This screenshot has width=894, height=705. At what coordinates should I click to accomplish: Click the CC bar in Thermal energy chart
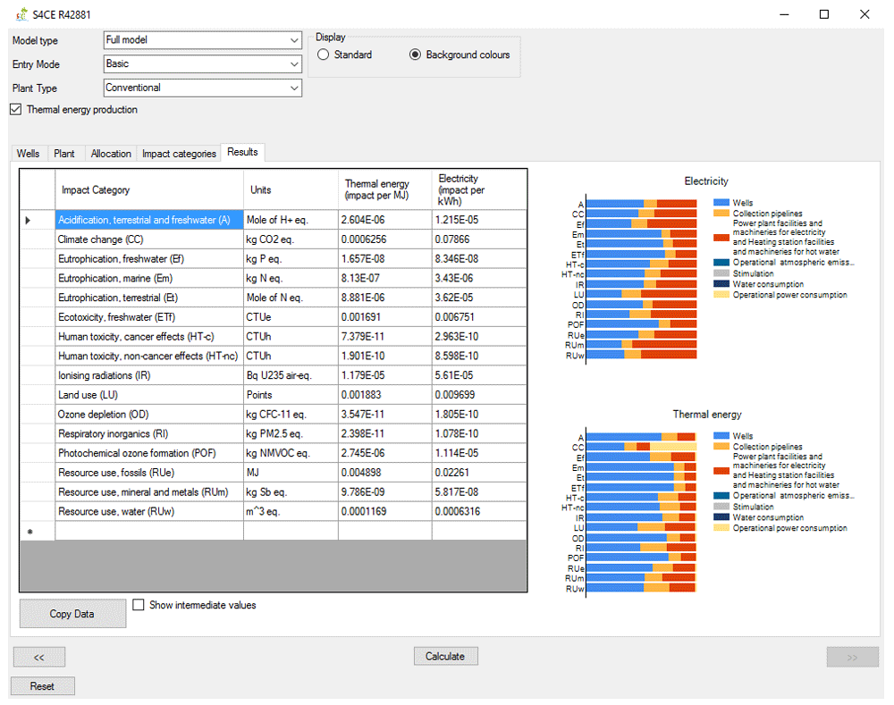[641, 446]
